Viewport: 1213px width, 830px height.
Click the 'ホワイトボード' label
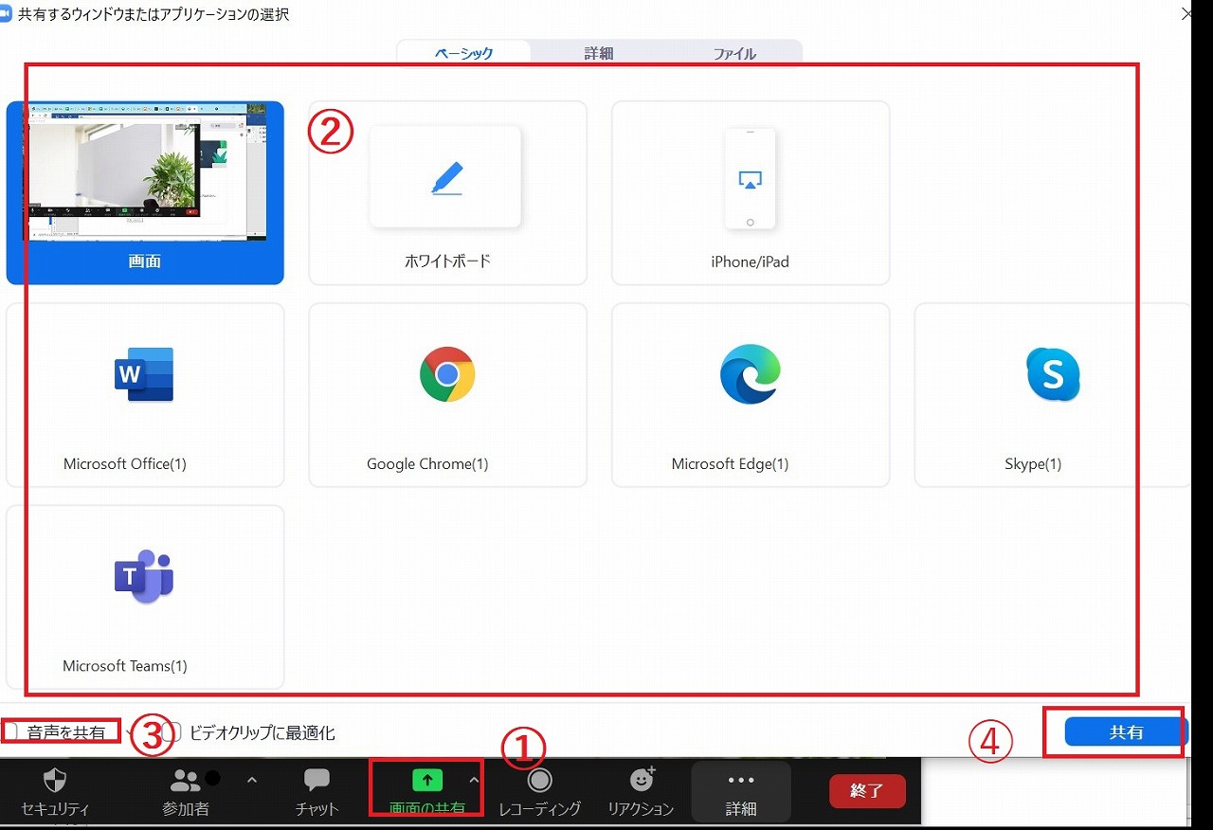(x=447, y=262)
